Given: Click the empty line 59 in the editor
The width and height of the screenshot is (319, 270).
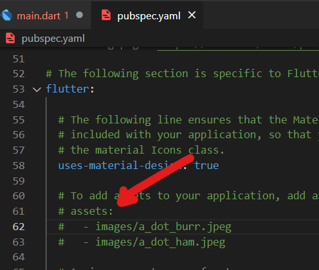Looking at the screenshot, I should (182, 181).
